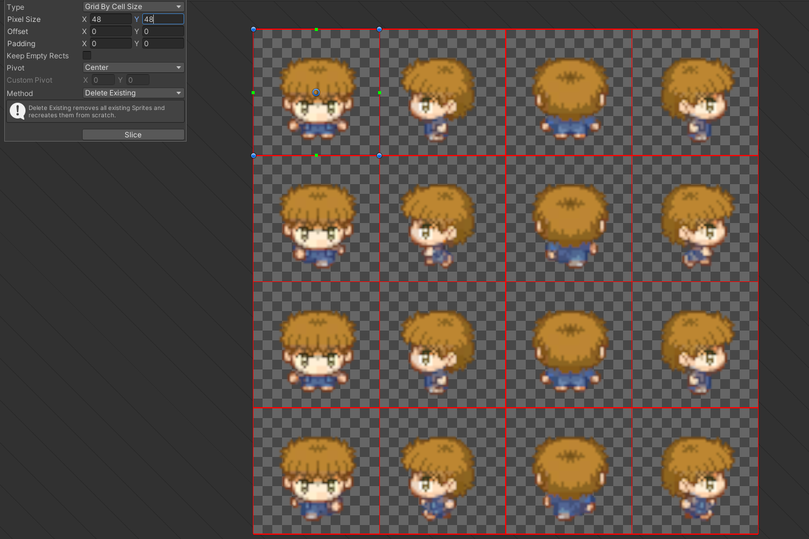809x539 pixels.
Task: Click the Slice button
Action: pos(133,135)
